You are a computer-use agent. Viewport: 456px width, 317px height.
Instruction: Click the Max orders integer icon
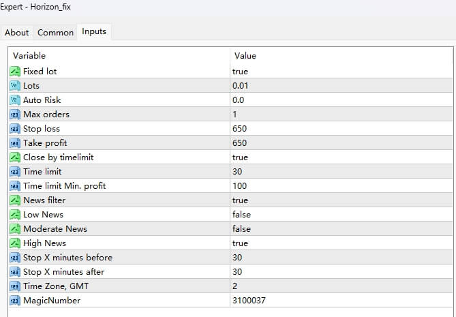[x=15, y=114]
